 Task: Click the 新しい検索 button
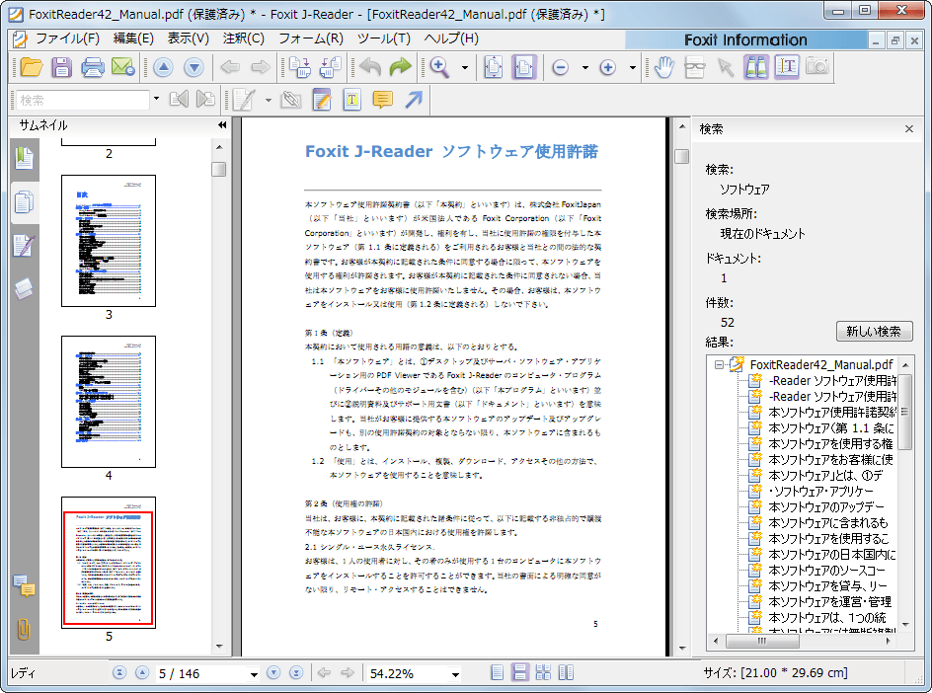pyautogui.click(x=874, y=331)
